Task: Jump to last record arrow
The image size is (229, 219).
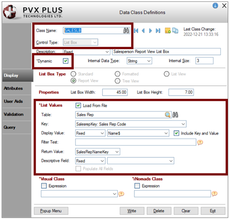Action: click(158, 31)
